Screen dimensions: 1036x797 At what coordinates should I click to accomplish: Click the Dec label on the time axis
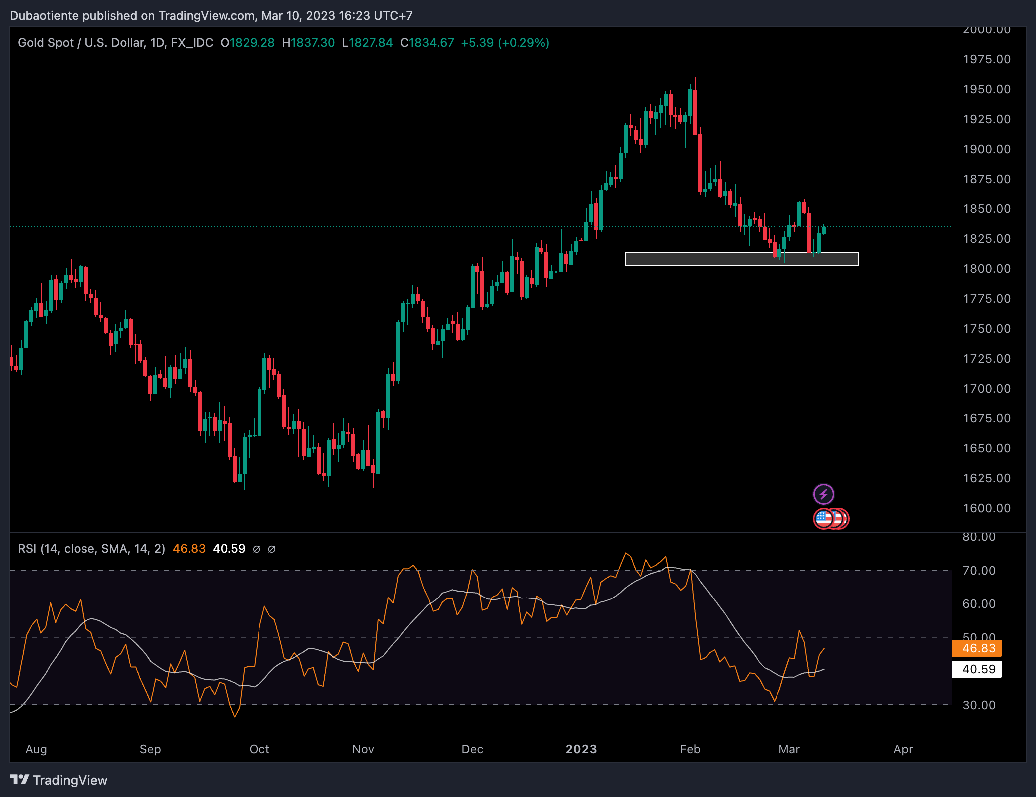472,749
